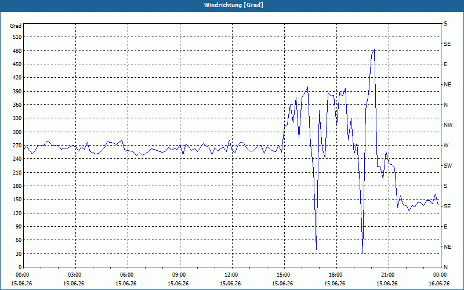Image resolution: width=464 pixels, height=290 pixels.
Task: Click the N compass label at 360 level
Action: [x=445, y=105]
